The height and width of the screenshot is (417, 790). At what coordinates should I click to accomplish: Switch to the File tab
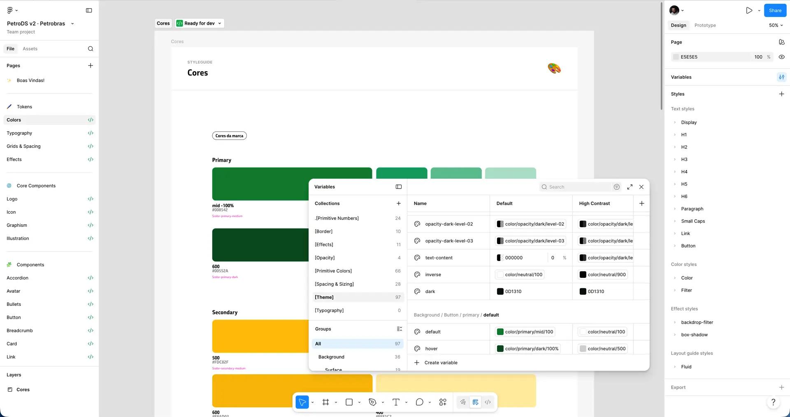point(10,49)
